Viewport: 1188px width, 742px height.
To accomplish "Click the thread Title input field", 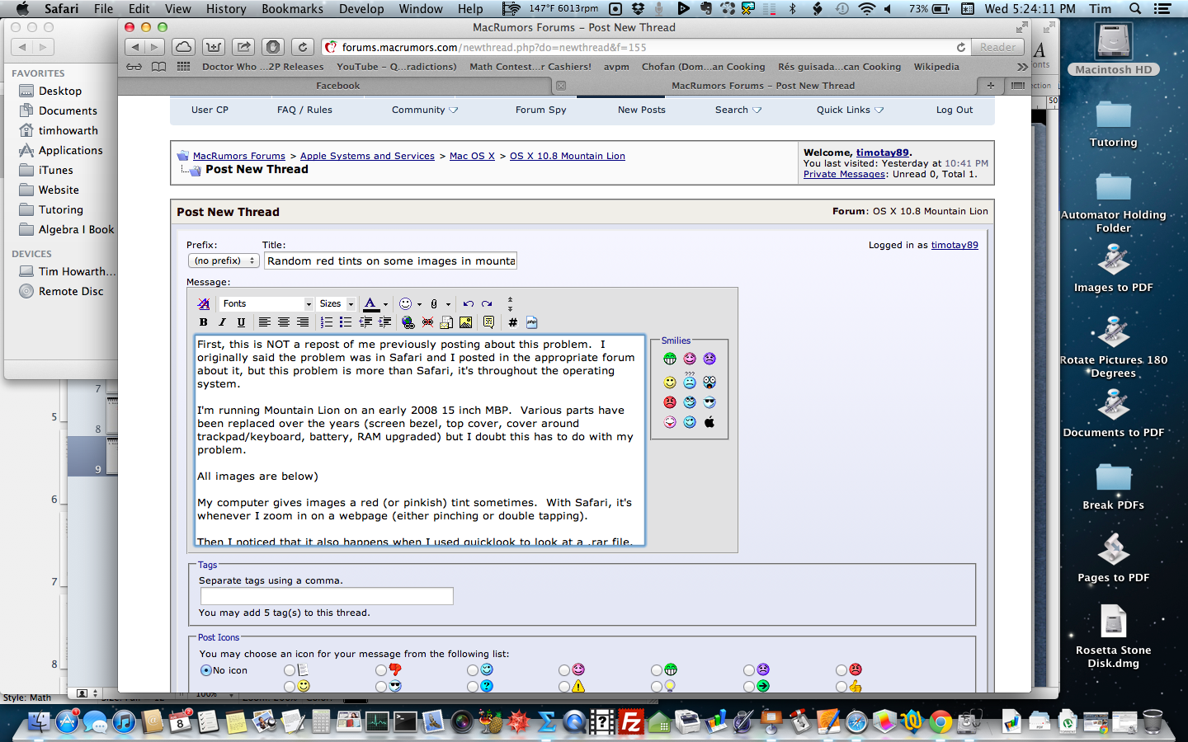I will pyautogui.click(x=390, y=261).
